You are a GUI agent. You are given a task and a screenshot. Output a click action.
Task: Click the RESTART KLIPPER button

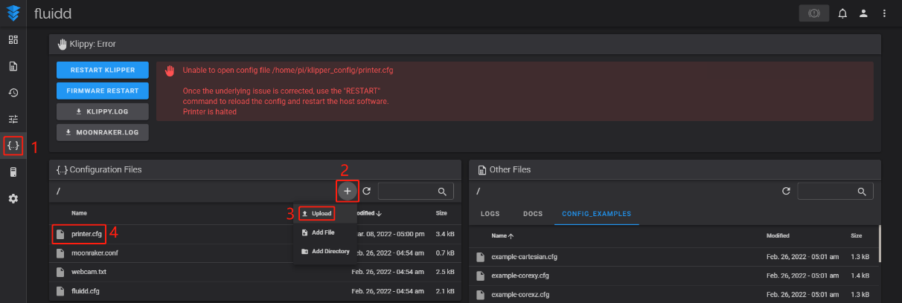point(103,70)
